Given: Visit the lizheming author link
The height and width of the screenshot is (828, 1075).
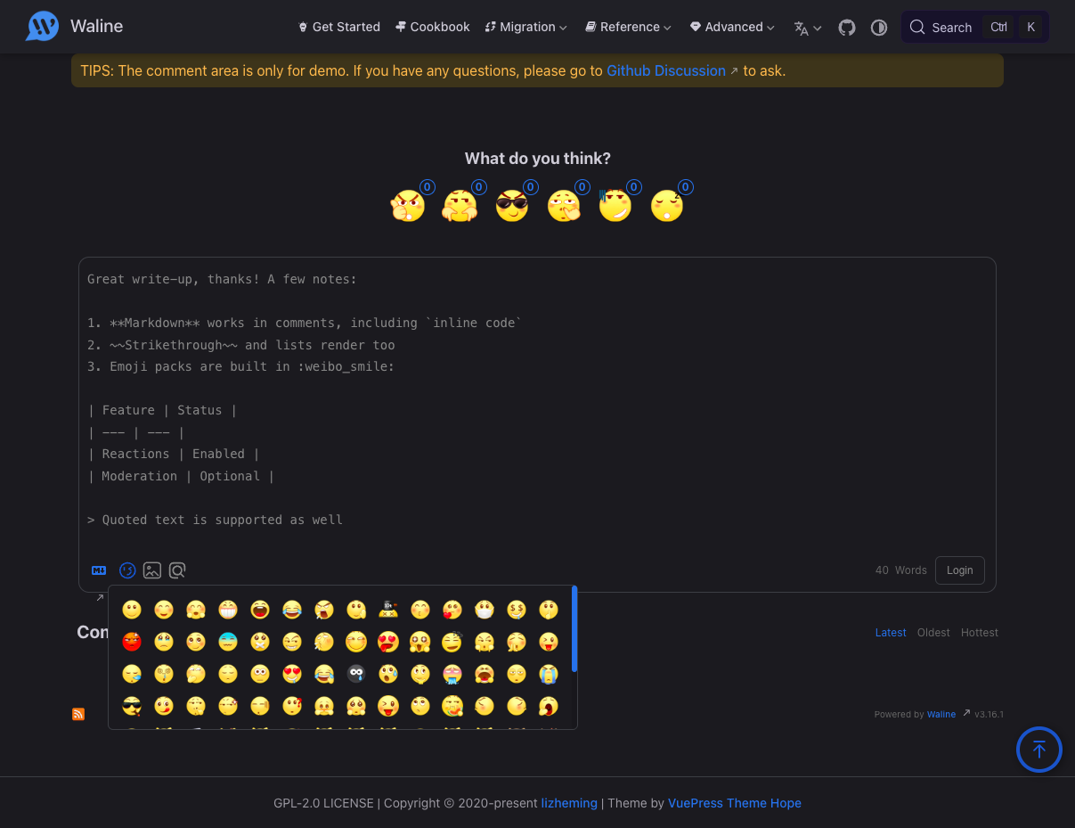Looking at the screenshot, I should pyautogui.click(x=569, y=803).
